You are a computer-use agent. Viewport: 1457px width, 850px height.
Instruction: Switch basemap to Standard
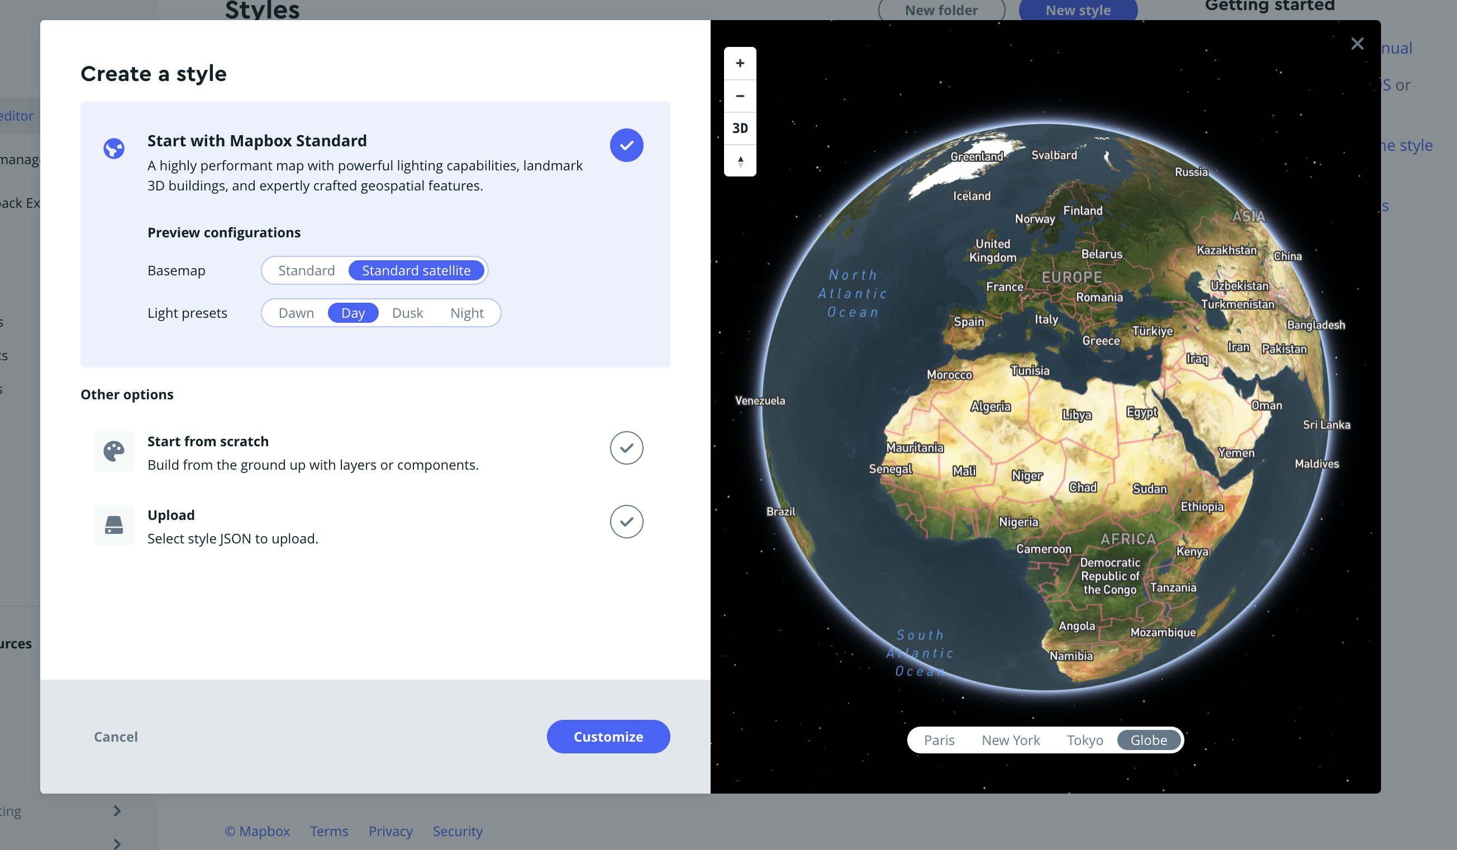306,270
